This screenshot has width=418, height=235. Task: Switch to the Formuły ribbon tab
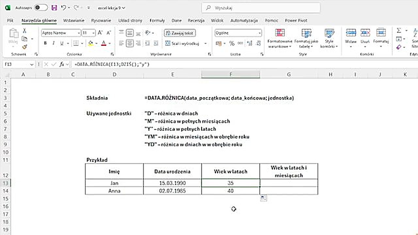157,20
